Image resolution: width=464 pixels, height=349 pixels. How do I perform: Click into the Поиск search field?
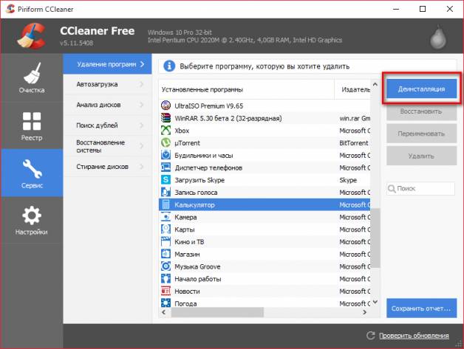[x=420, y=188]
